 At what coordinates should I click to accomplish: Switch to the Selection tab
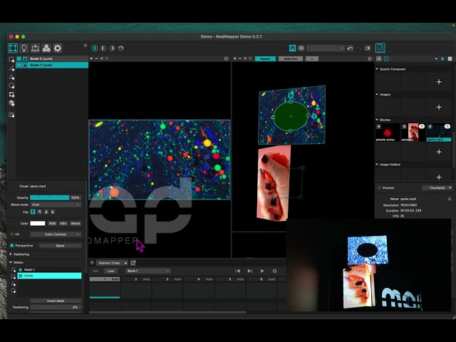[x=291, y=58]
